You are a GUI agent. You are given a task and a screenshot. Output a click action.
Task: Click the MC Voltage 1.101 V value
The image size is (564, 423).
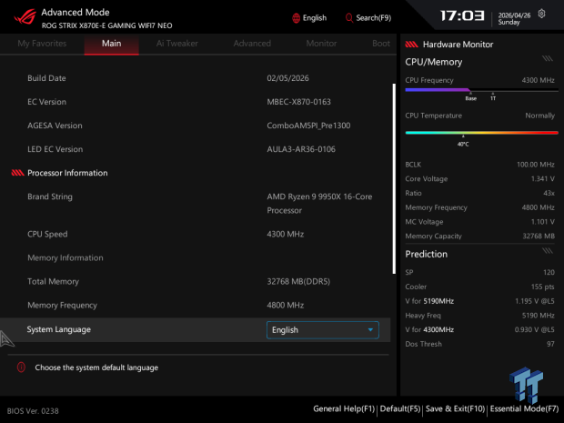[543, 222]
